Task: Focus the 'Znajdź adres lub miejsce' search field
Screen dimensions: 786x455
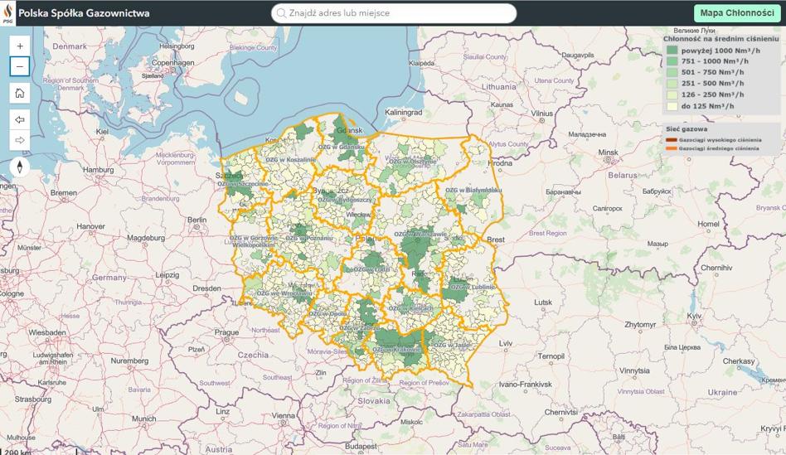Action: [x=394, y=13]
